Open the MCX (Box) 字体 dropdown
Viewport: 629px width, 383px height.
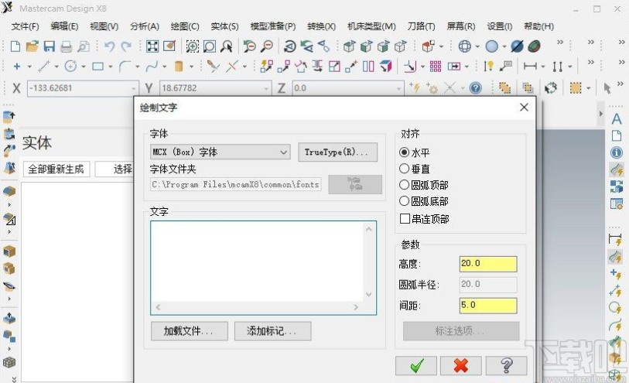point(220,152)
